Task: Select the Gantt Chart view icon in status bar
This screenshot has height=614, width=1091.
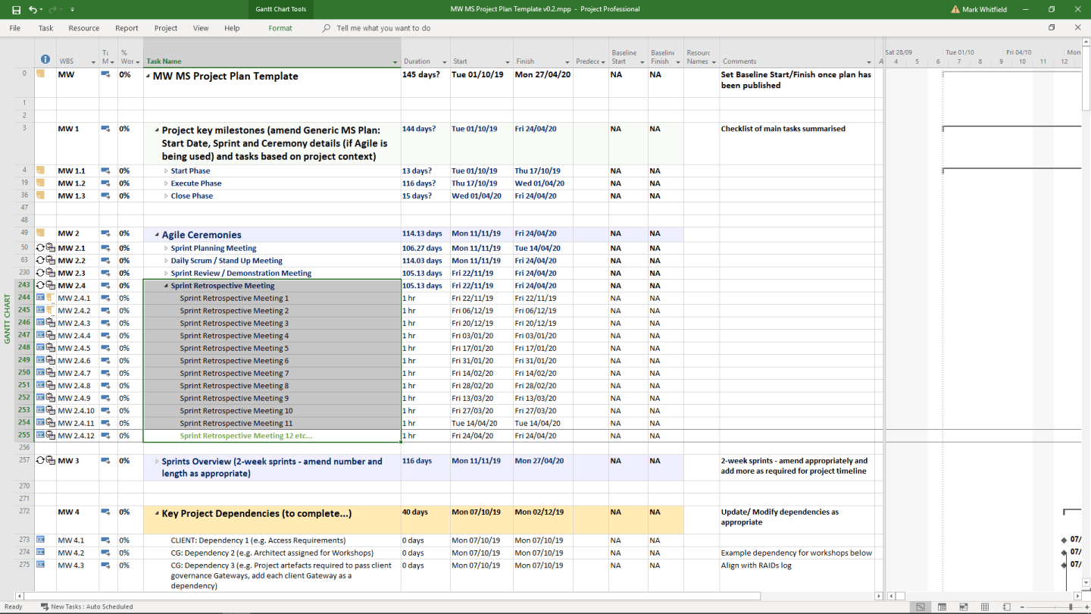Action: (x=919, y=606)
